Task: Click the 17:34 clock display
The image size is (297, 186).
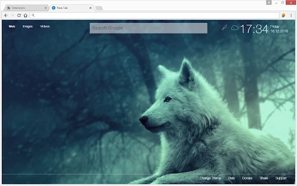Action: pos(254,29)
